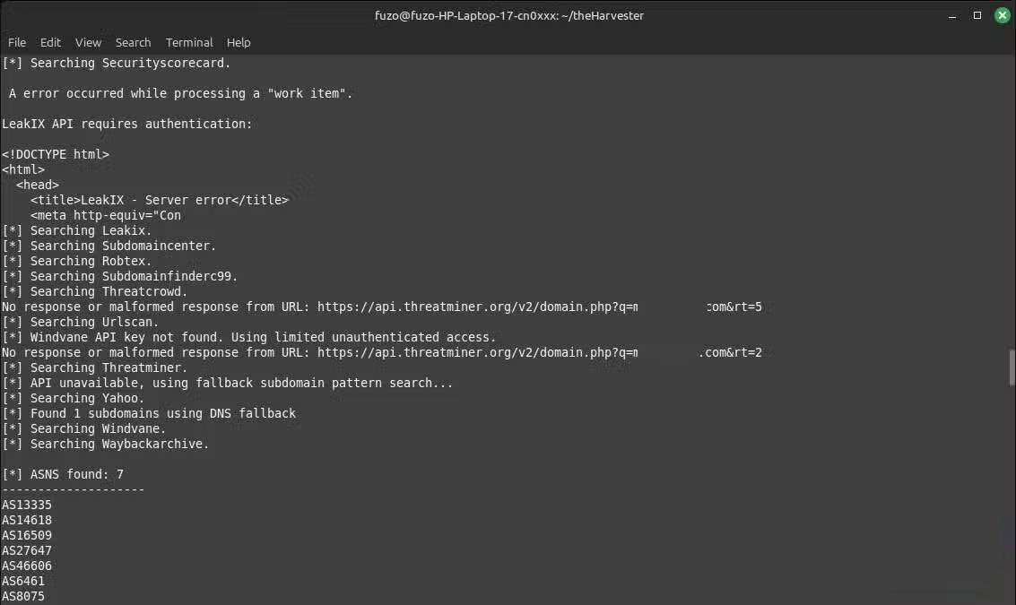The height and width of the screenshot is (605, 1016).
Task: Open the Search menu
Action: (133, 42)
